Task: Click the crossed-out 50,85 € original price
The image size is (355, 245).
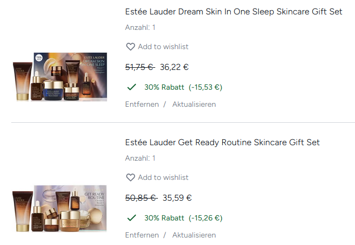Action: (x=140, y=198)
